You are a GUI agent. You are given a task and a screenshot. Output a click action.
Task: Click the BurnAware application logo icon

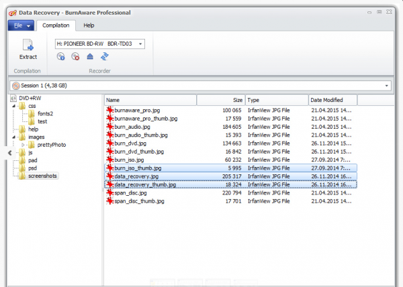(x=13, y=13)
